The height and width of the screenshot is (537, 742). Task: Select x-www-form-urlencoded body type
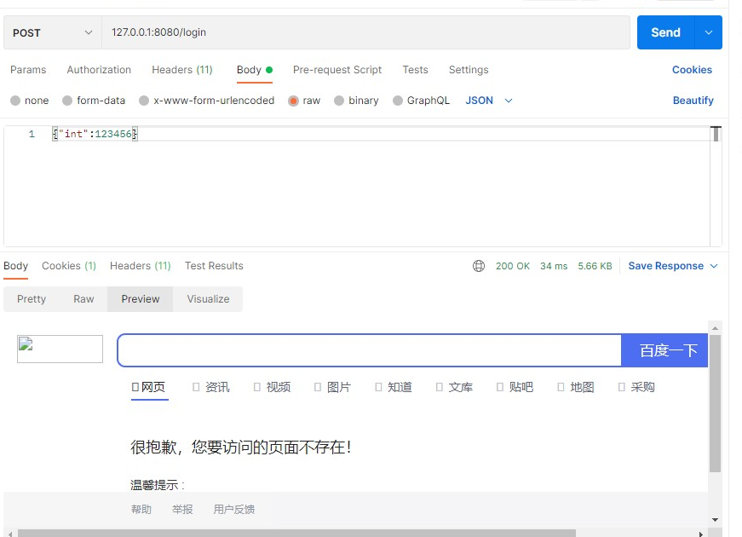[207, 101]
